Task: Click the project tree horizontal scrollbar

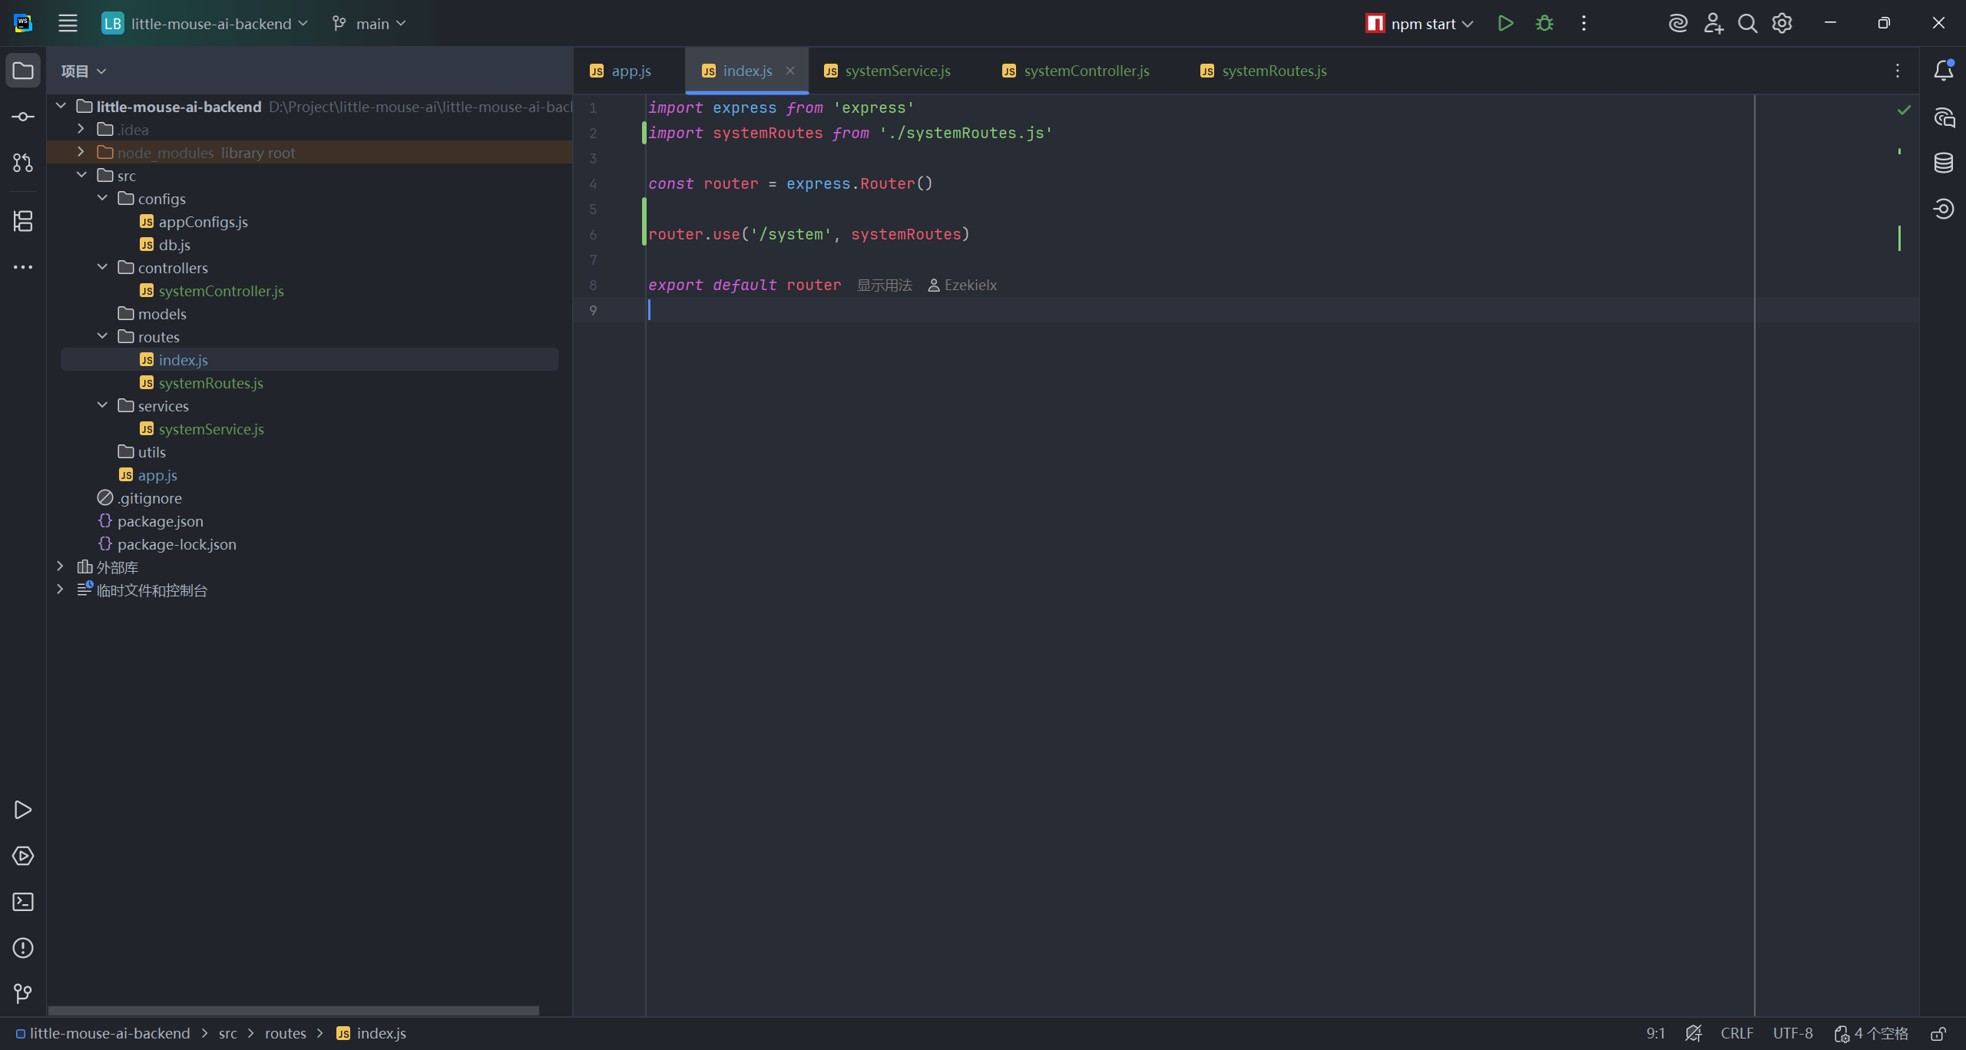Action: [293, 1011]
